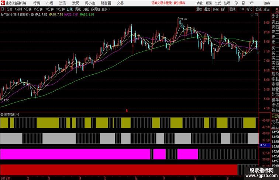Open the 行情 menu
The height and width of the screenshot is (180, 279).
tap(37, 3)
